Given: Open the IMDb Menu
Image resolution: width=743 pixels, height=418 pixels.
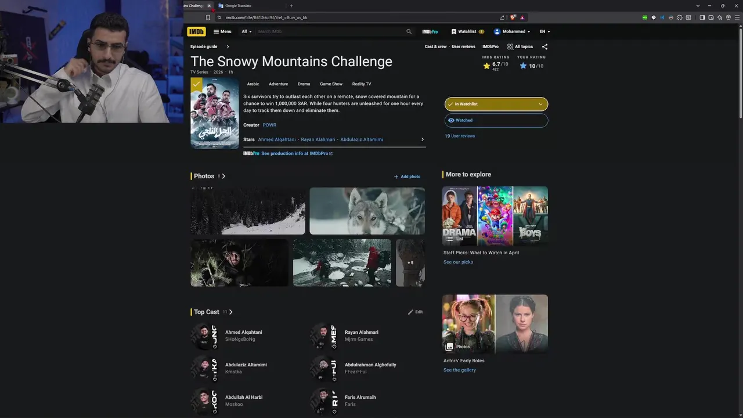Looking at the screenshot, I should click(x=222, y=31).
